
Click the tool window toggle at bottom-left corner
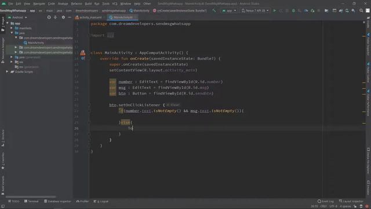pyautogui.click(x=3, y=206)
